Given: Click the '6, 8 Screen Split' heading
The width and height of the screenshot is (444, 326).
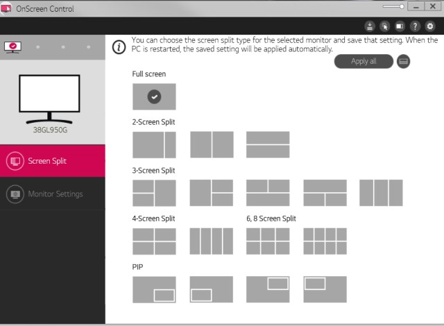Looking at the screenshot, I should tap(271, 218).
